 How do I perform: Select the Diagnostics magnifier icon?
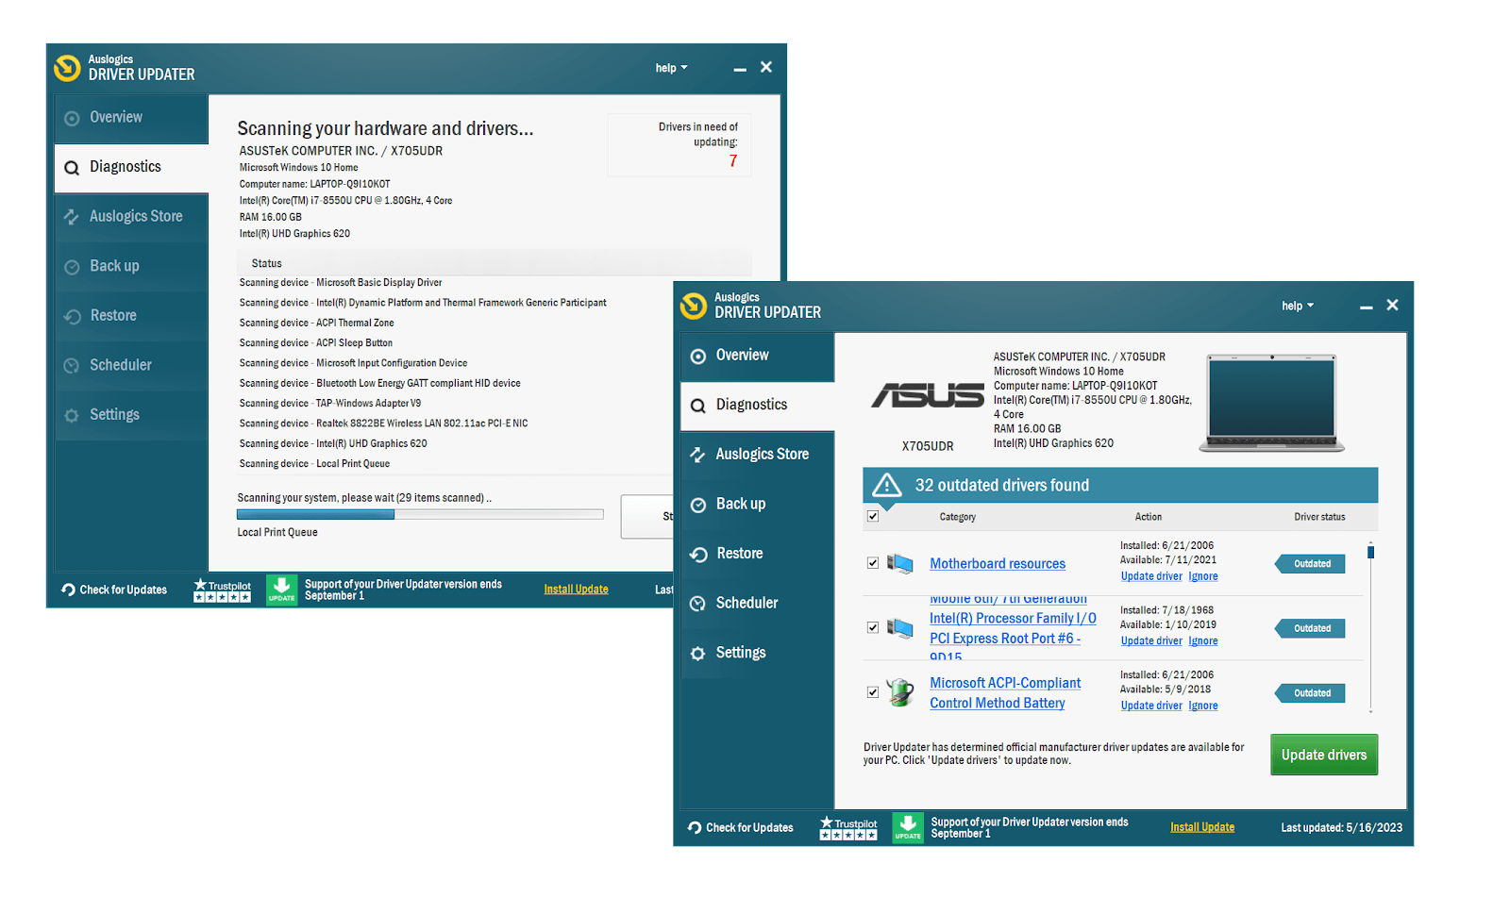click(x=698, y=405)
